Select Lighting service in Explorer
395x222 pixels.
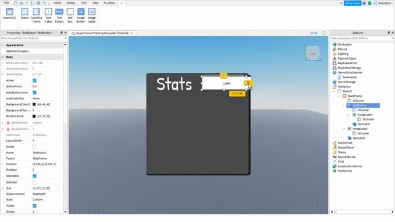point(343,54)
